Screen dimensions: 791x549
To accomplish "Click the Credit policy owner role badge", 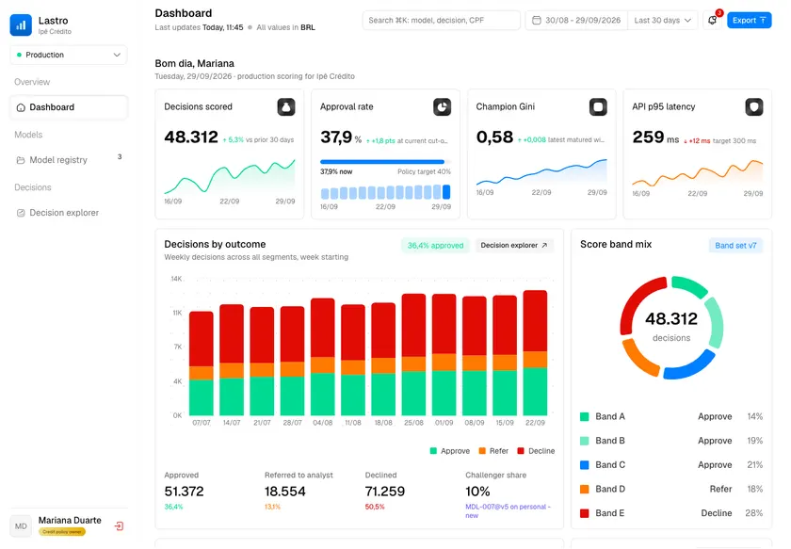I will click(x=62, y=532).
